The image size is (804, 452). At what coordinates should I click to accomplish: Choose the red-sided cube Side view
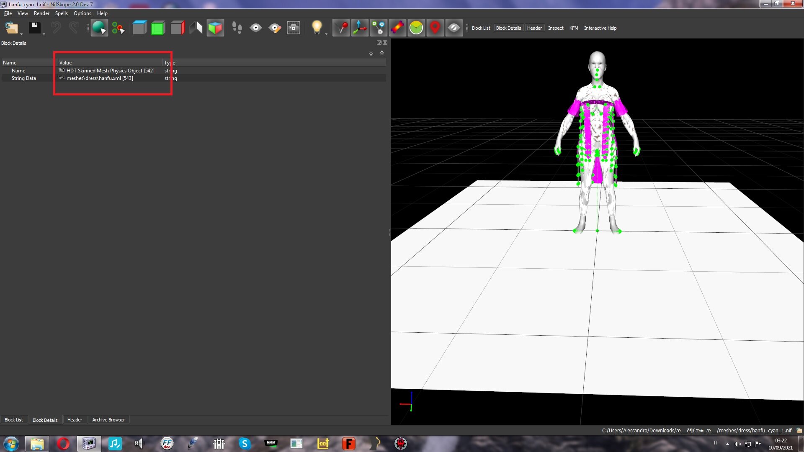(178, 28)
